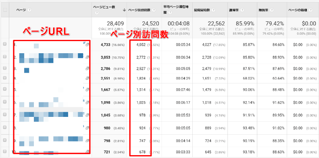Open the blurred page URL link in row 7
The width and height of the screenshot is (319, 158).
(51, 116)
